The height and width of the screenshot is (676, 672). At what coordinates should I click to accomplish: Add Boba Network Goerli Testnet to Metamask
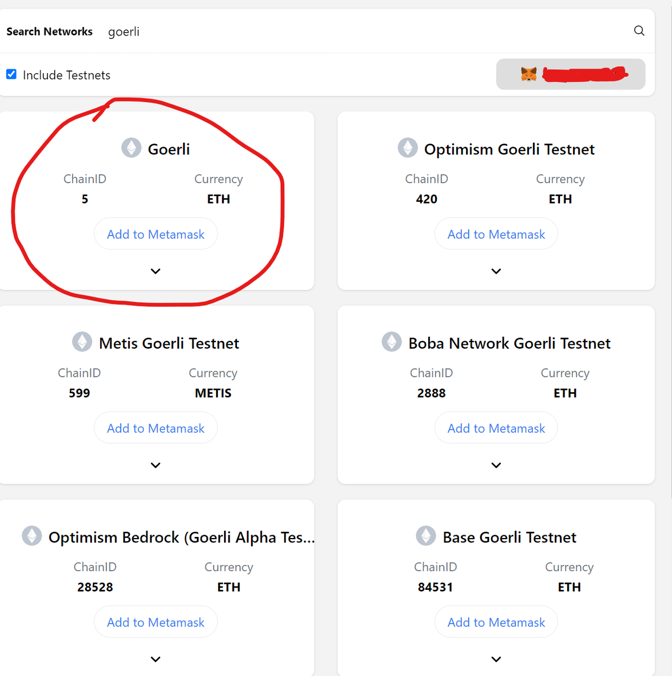point(496,428)
